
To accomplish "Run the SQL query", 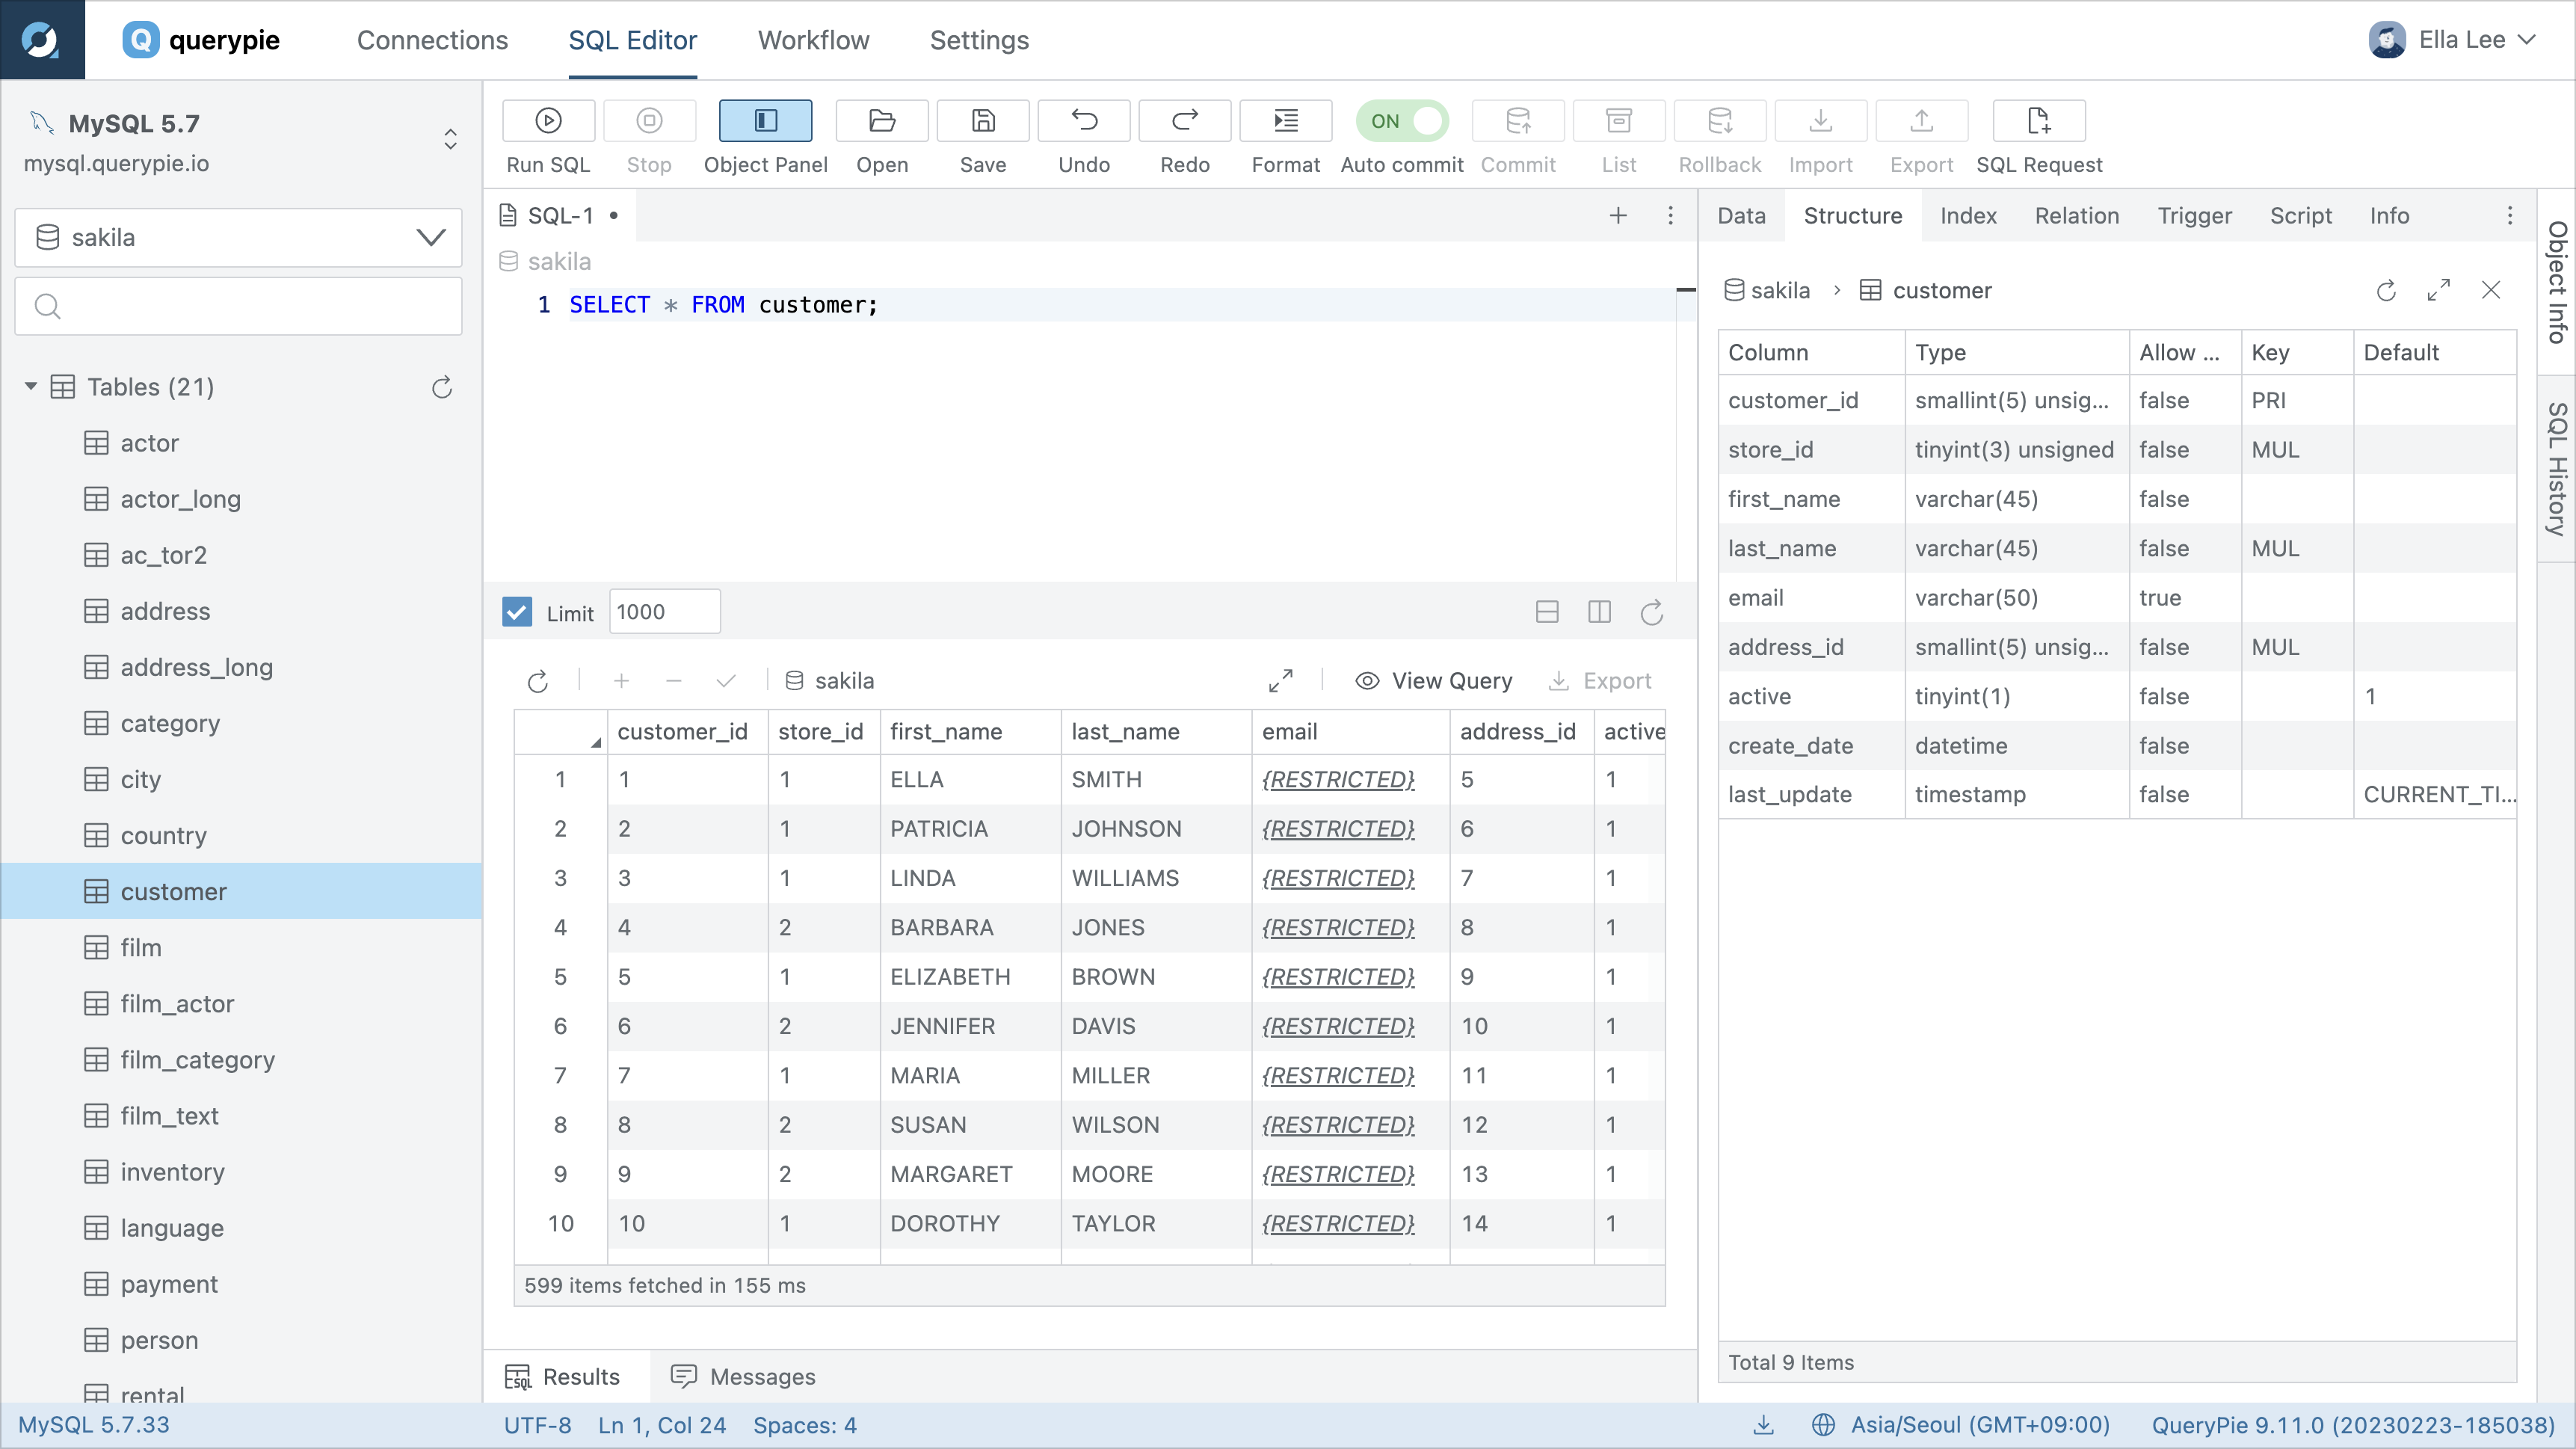I will pyautogui.click(x=548, y=121).
